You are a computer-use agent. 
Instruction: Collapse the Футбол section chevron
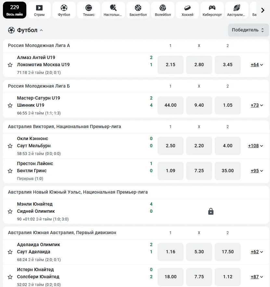pos(41,30)
